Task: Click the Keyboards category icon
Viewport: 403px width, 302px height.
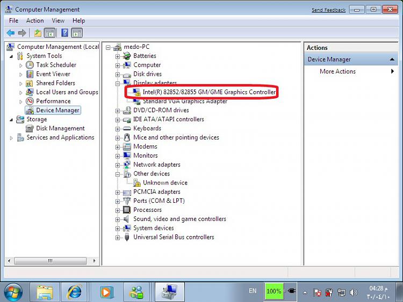Action: pos(127,128)
